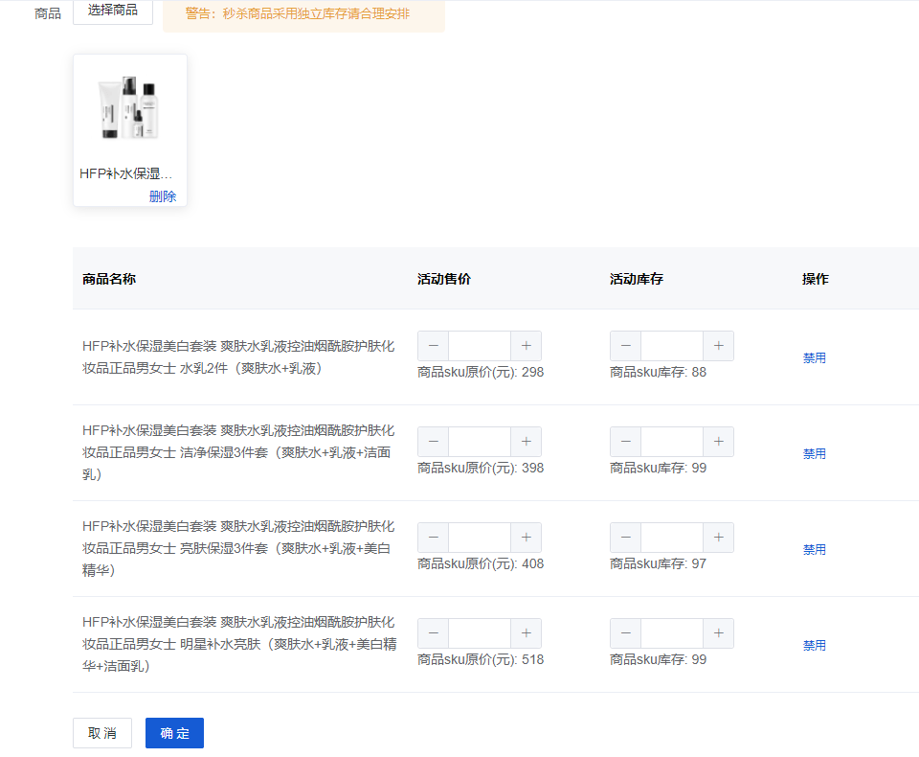Decrease activity stock for 洁净保湿3件套 row
Screen dimensions: 919x757
[x=625, y=442]
